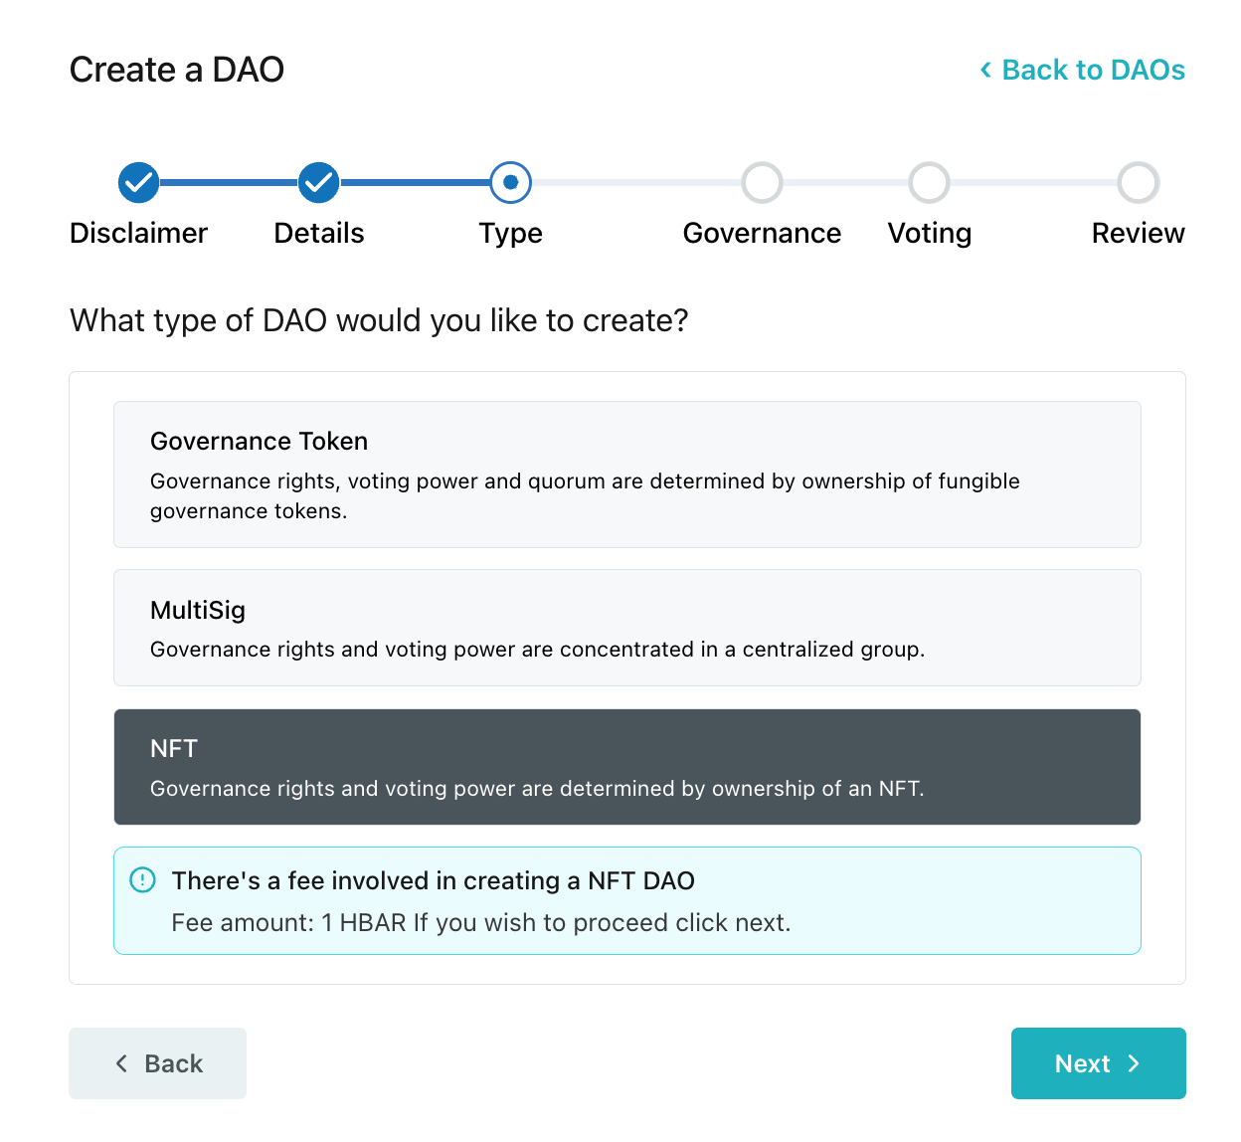This screenshot has width=1241, height=1142.
Task: Click the chevron beside Back to DAOs
Action: [x=985, y=70]
